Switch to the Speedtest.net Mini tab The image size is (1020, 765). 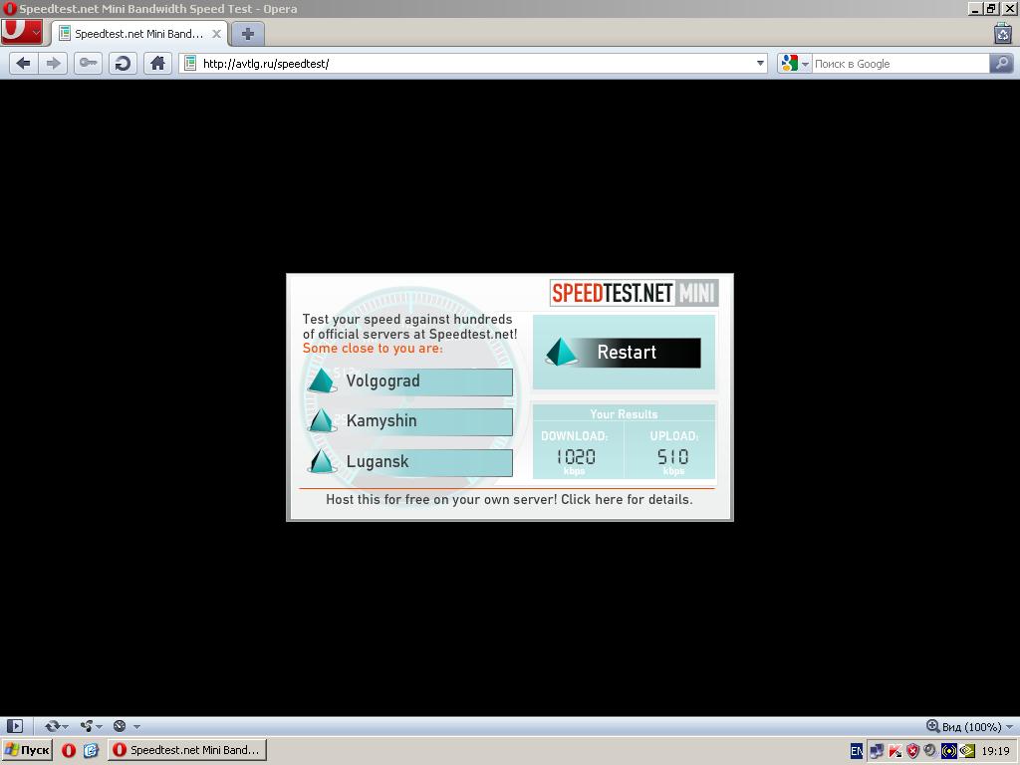click(x=139, y=33)
